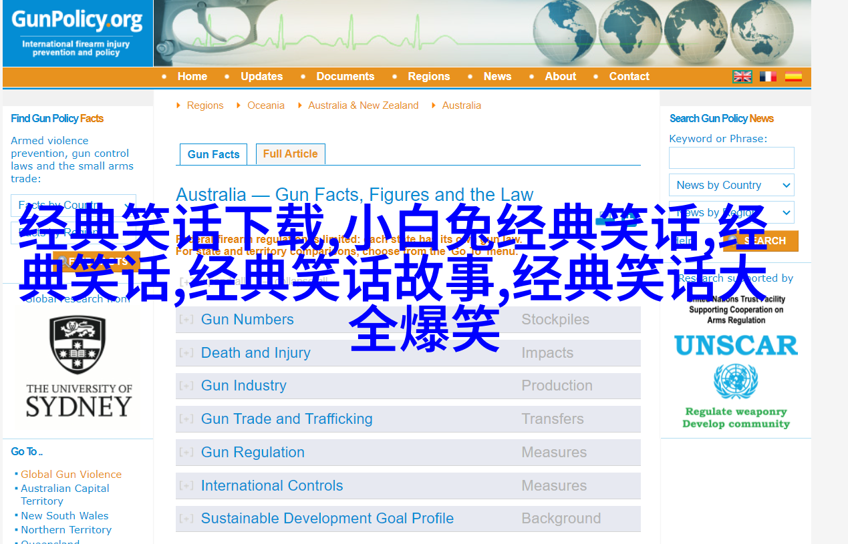Click the United Nations emblem
The height and width of the screenshot is (544, 848).
pyautogui.click(x=736, y=381)
